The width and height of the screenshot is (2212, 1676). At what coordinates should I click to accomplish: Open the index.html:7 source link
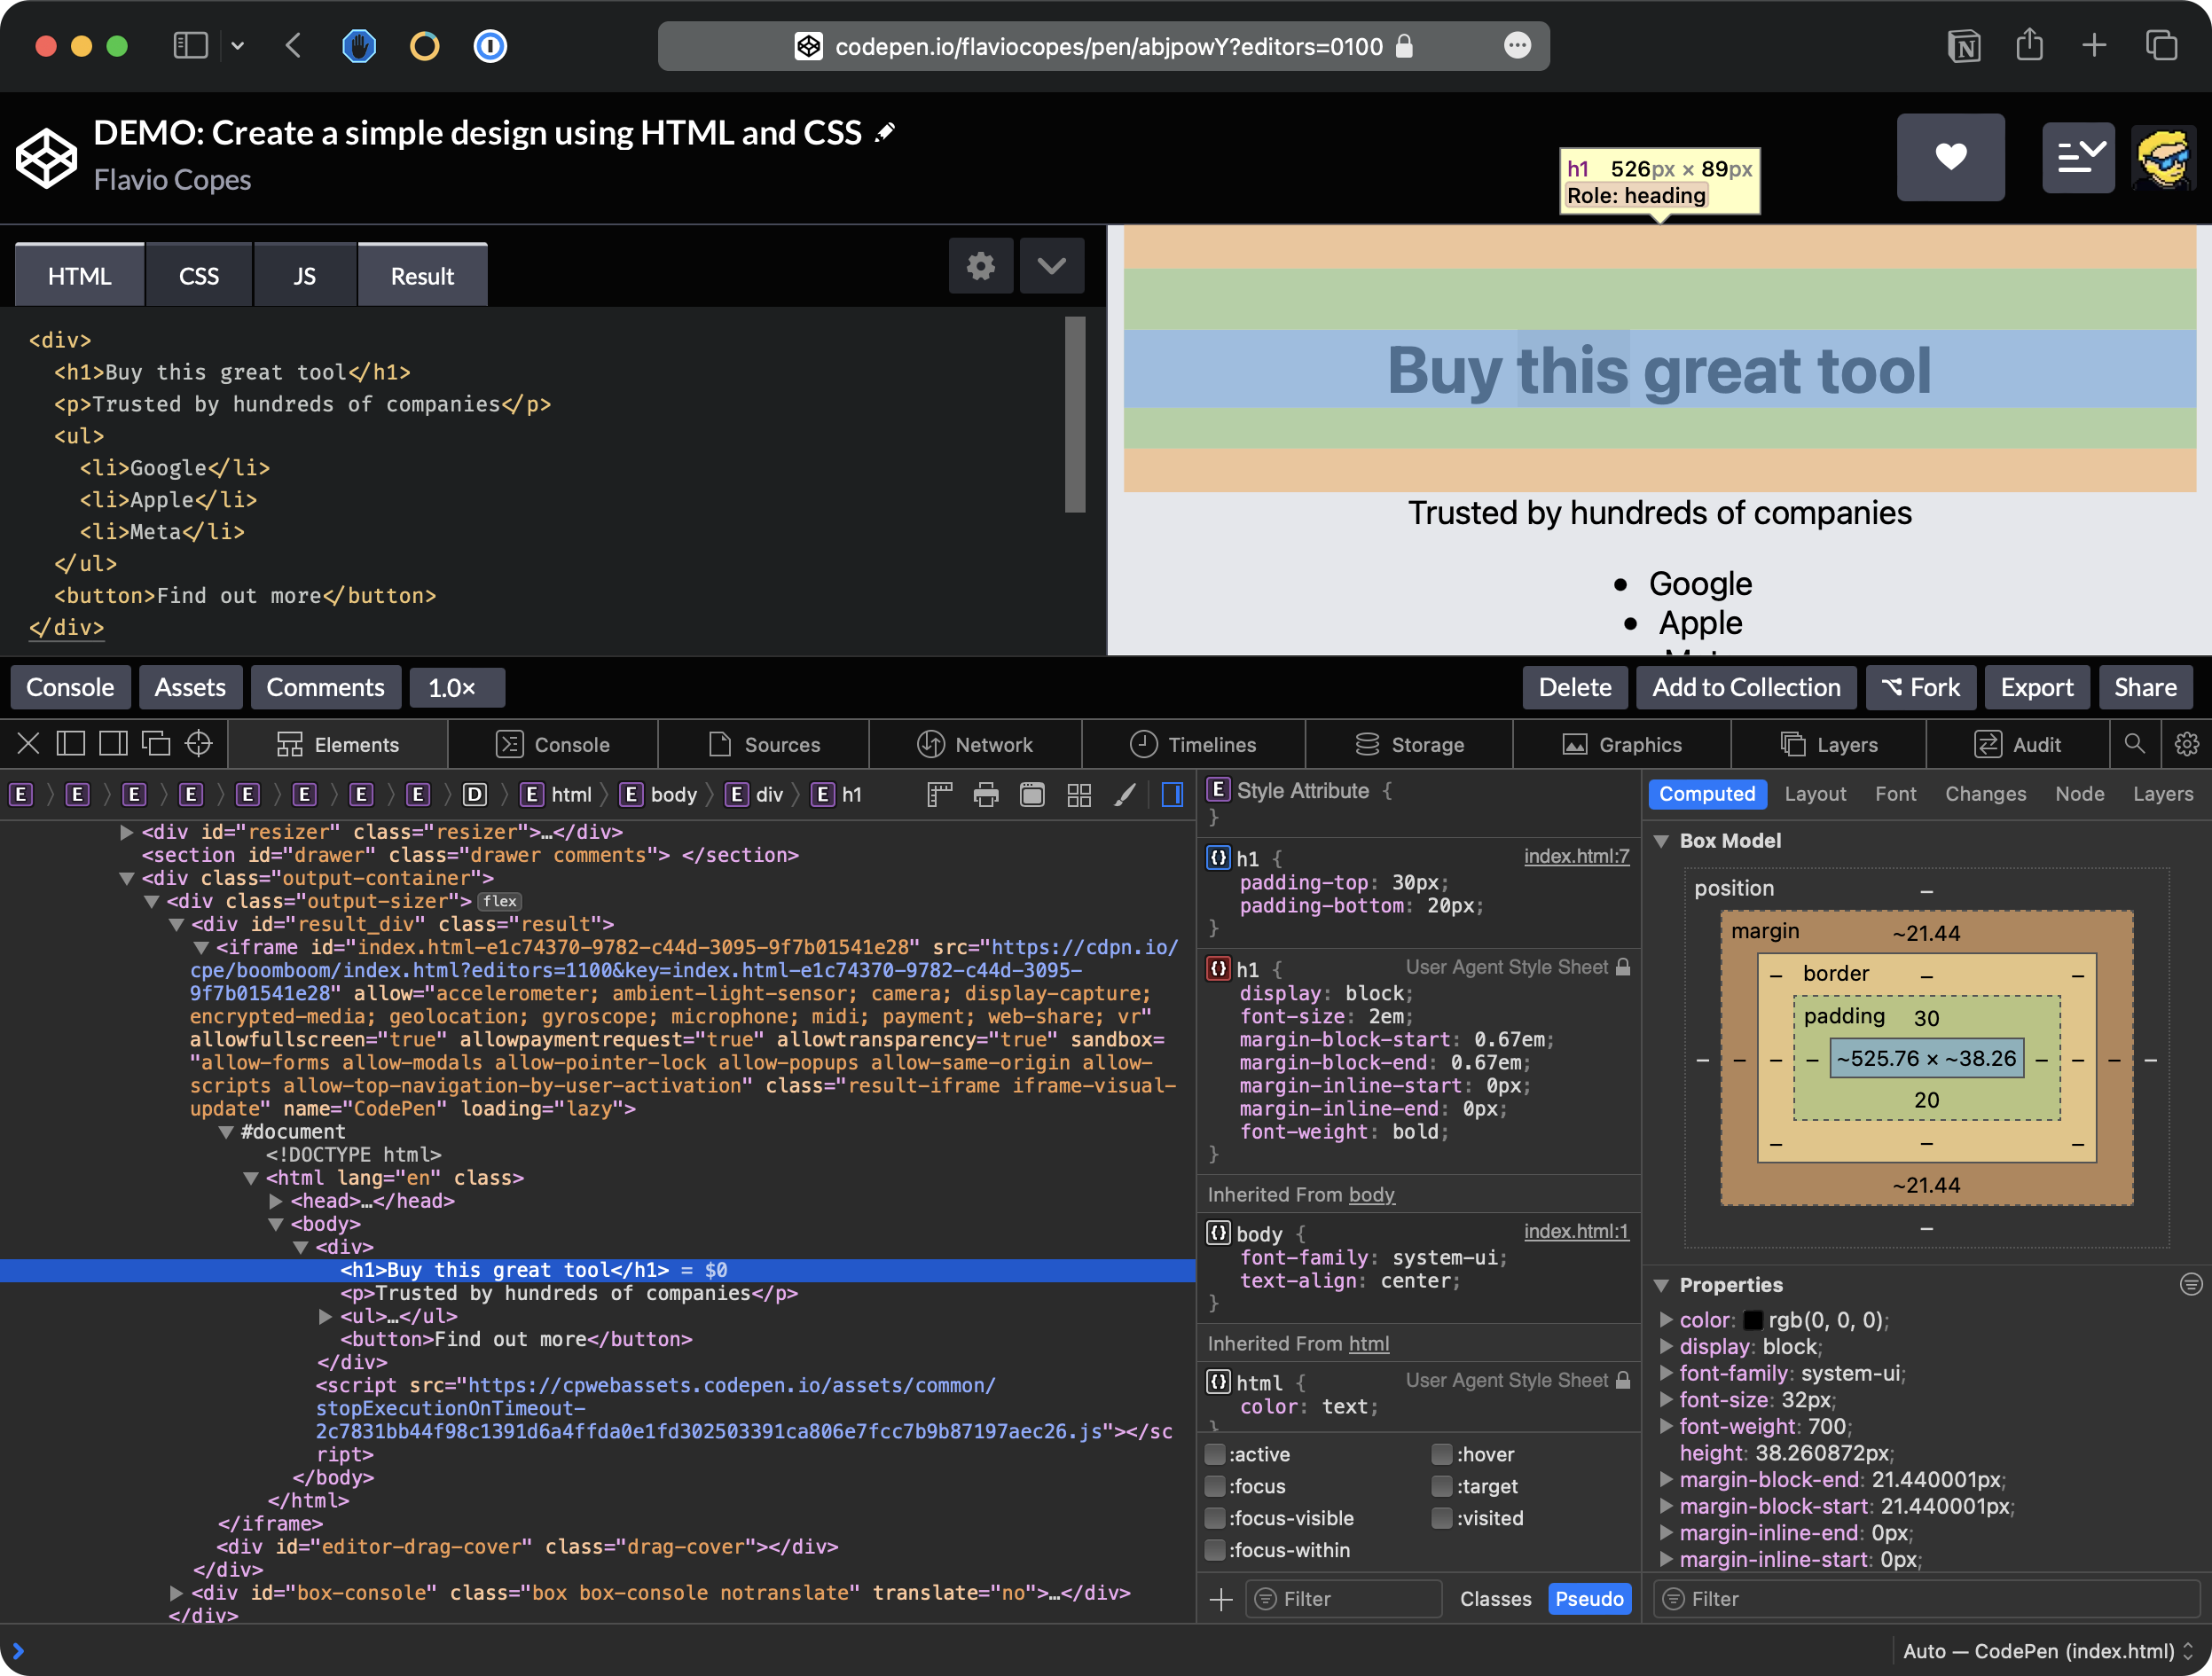tap(1575, 856)
